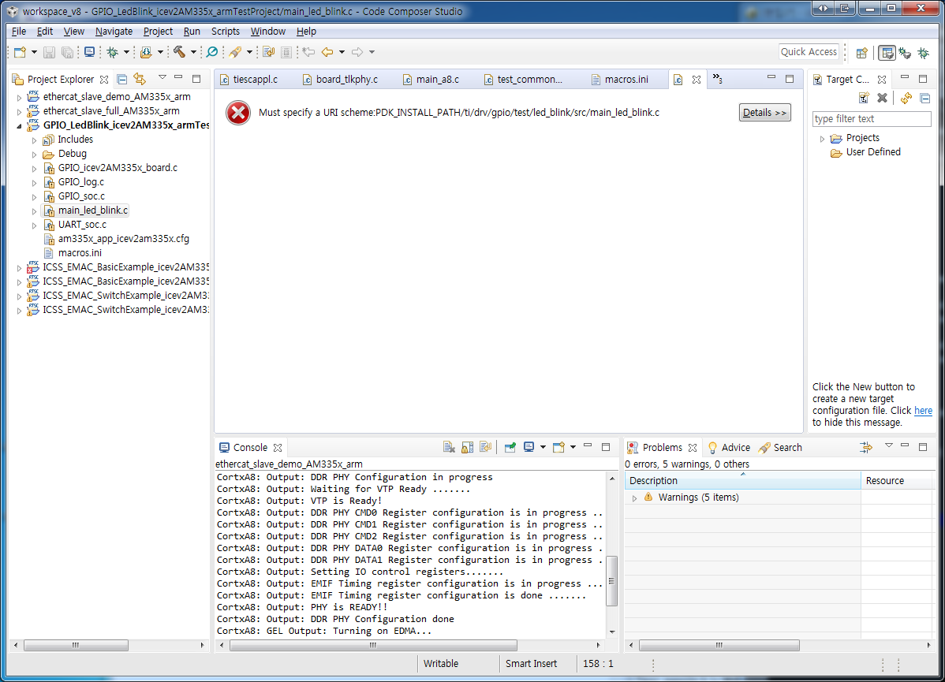Collapse All in Target Configurations view
Image resolution: width=945 pixels, height=682 pixels.
point(925,98)
